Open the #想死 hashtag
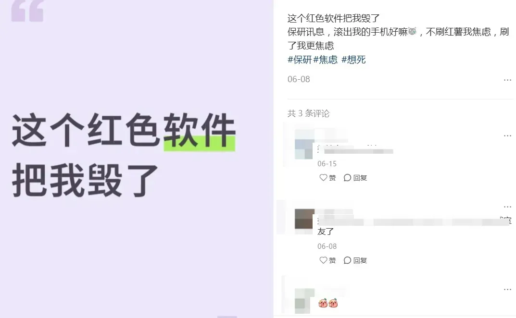The image size is (516, 318). (353, 60)
